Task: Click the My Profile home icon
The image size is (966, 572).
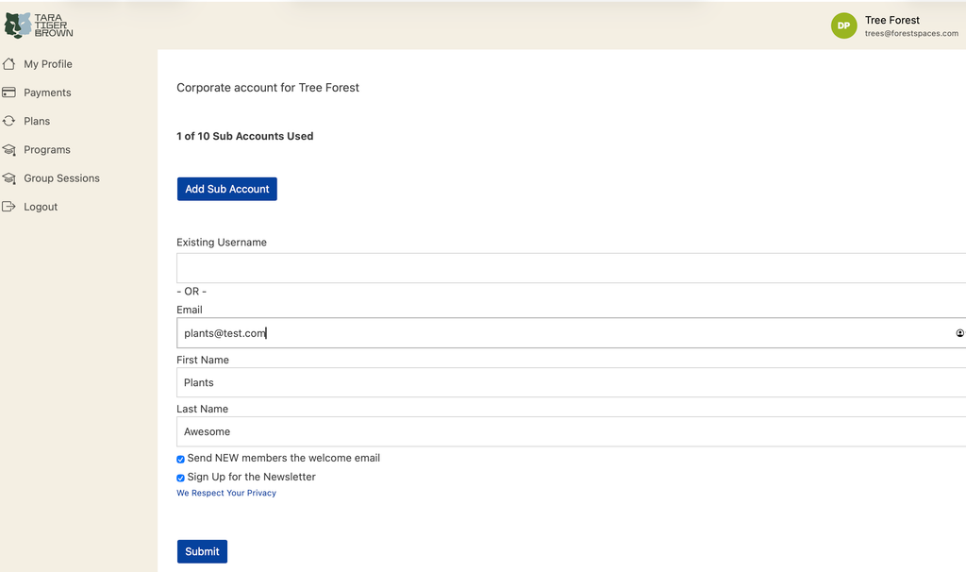Action: (8, 63)
